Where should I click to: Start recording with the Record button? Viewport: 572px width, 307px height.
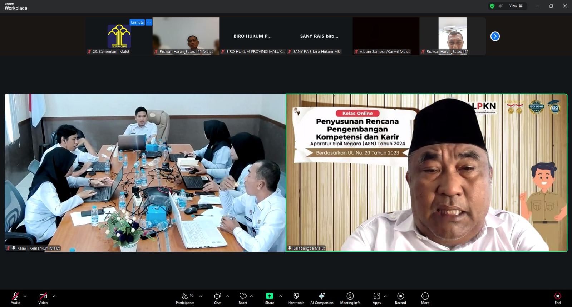pos(400,298)
